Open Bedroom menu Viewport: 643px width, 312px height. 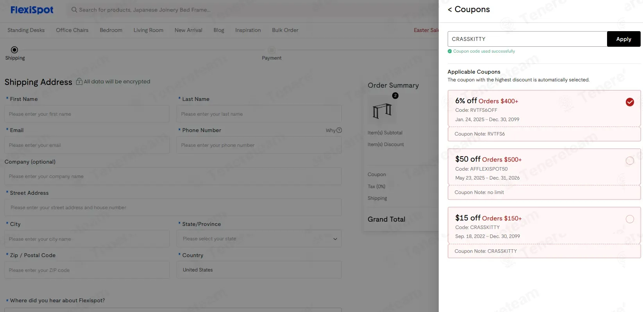tap(111, 30)
